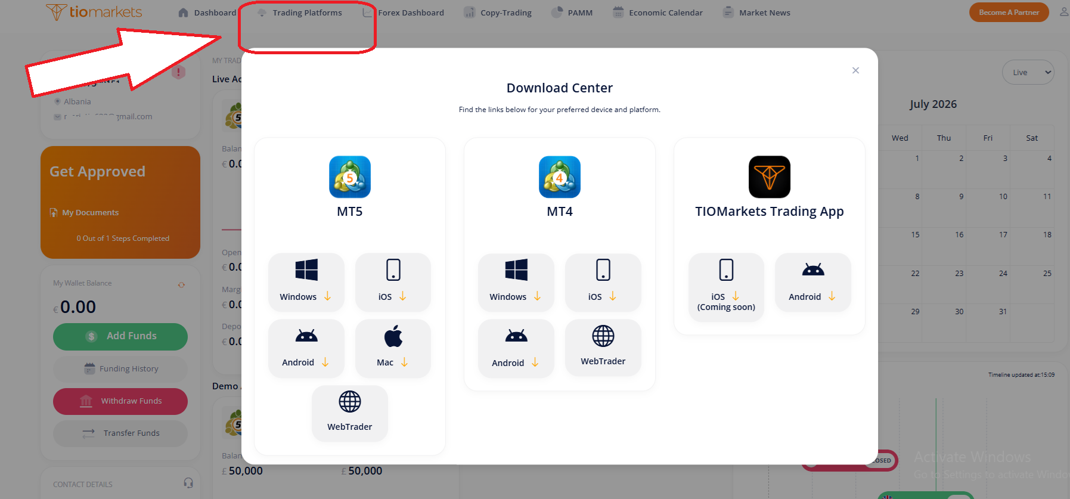The height and width of the screenshot is (499, 1070).
Task: Open the Dashboard menu item
Action: click(x=207, y=13)
